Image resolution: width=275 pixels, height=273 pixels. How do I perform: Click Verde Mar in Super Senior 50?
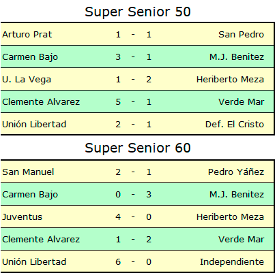241,102
